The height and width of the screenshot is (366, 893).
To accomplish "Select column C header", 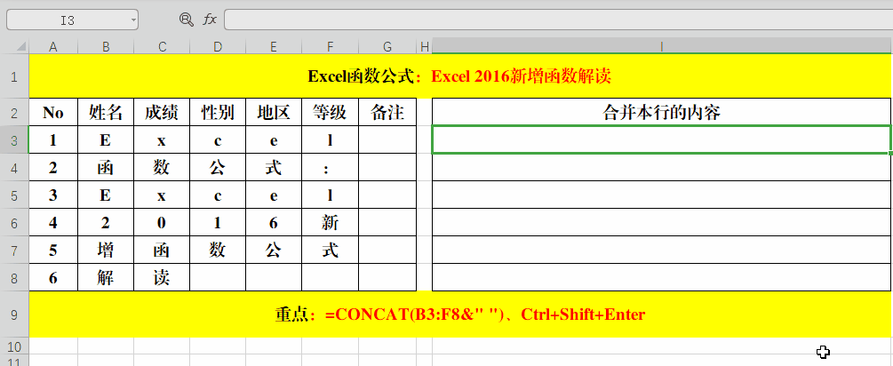I will (163, 47).
